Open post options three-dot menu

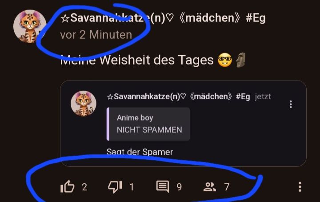[x=300, y=187]
